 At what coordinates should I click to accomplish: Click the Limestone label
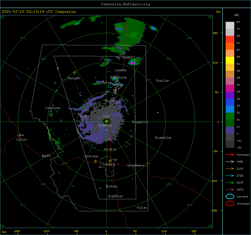tap(53, 108)
